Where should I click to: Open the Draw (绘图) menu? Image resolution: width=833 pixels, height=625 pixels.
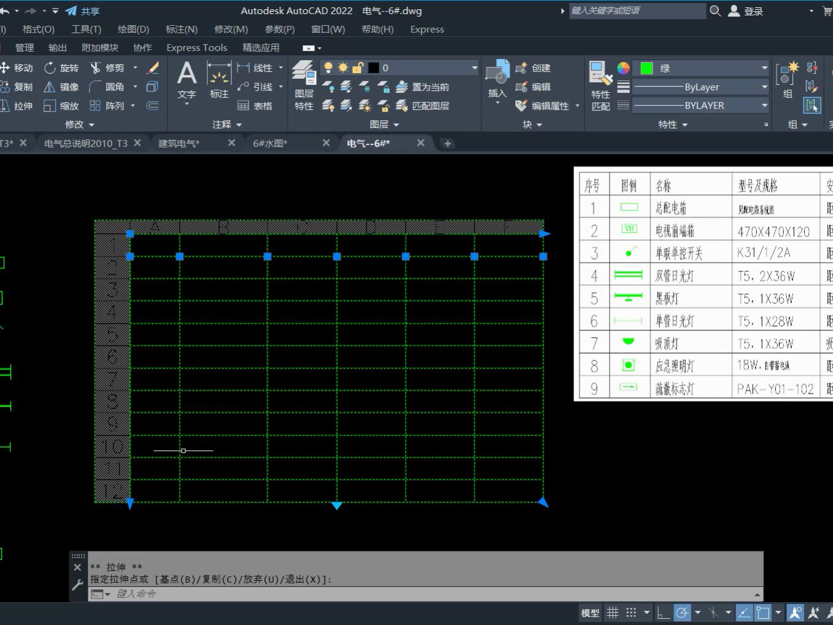tap(133, 29)
